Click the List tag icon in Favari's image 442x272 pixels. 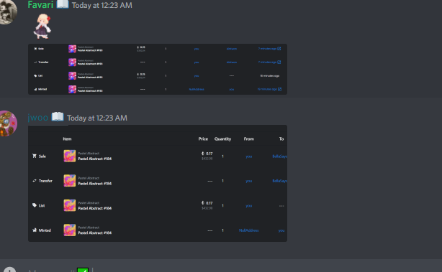35,75
